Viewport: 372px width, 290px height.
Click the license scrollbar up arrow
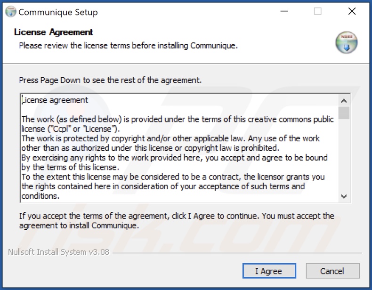[344, 101]
